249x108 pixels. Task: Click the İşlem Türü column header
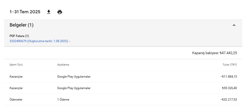coord(16,65)
